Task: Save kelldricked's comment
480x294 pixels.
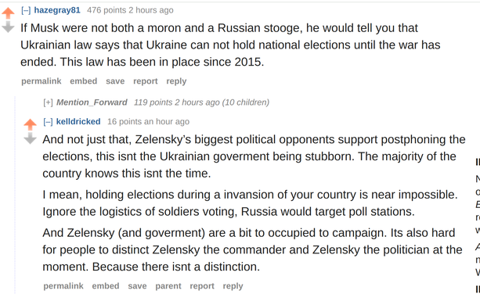Action: coord(137,285)
